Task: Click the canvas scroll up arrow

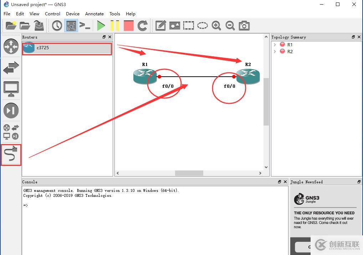Action: pos(266,37)
